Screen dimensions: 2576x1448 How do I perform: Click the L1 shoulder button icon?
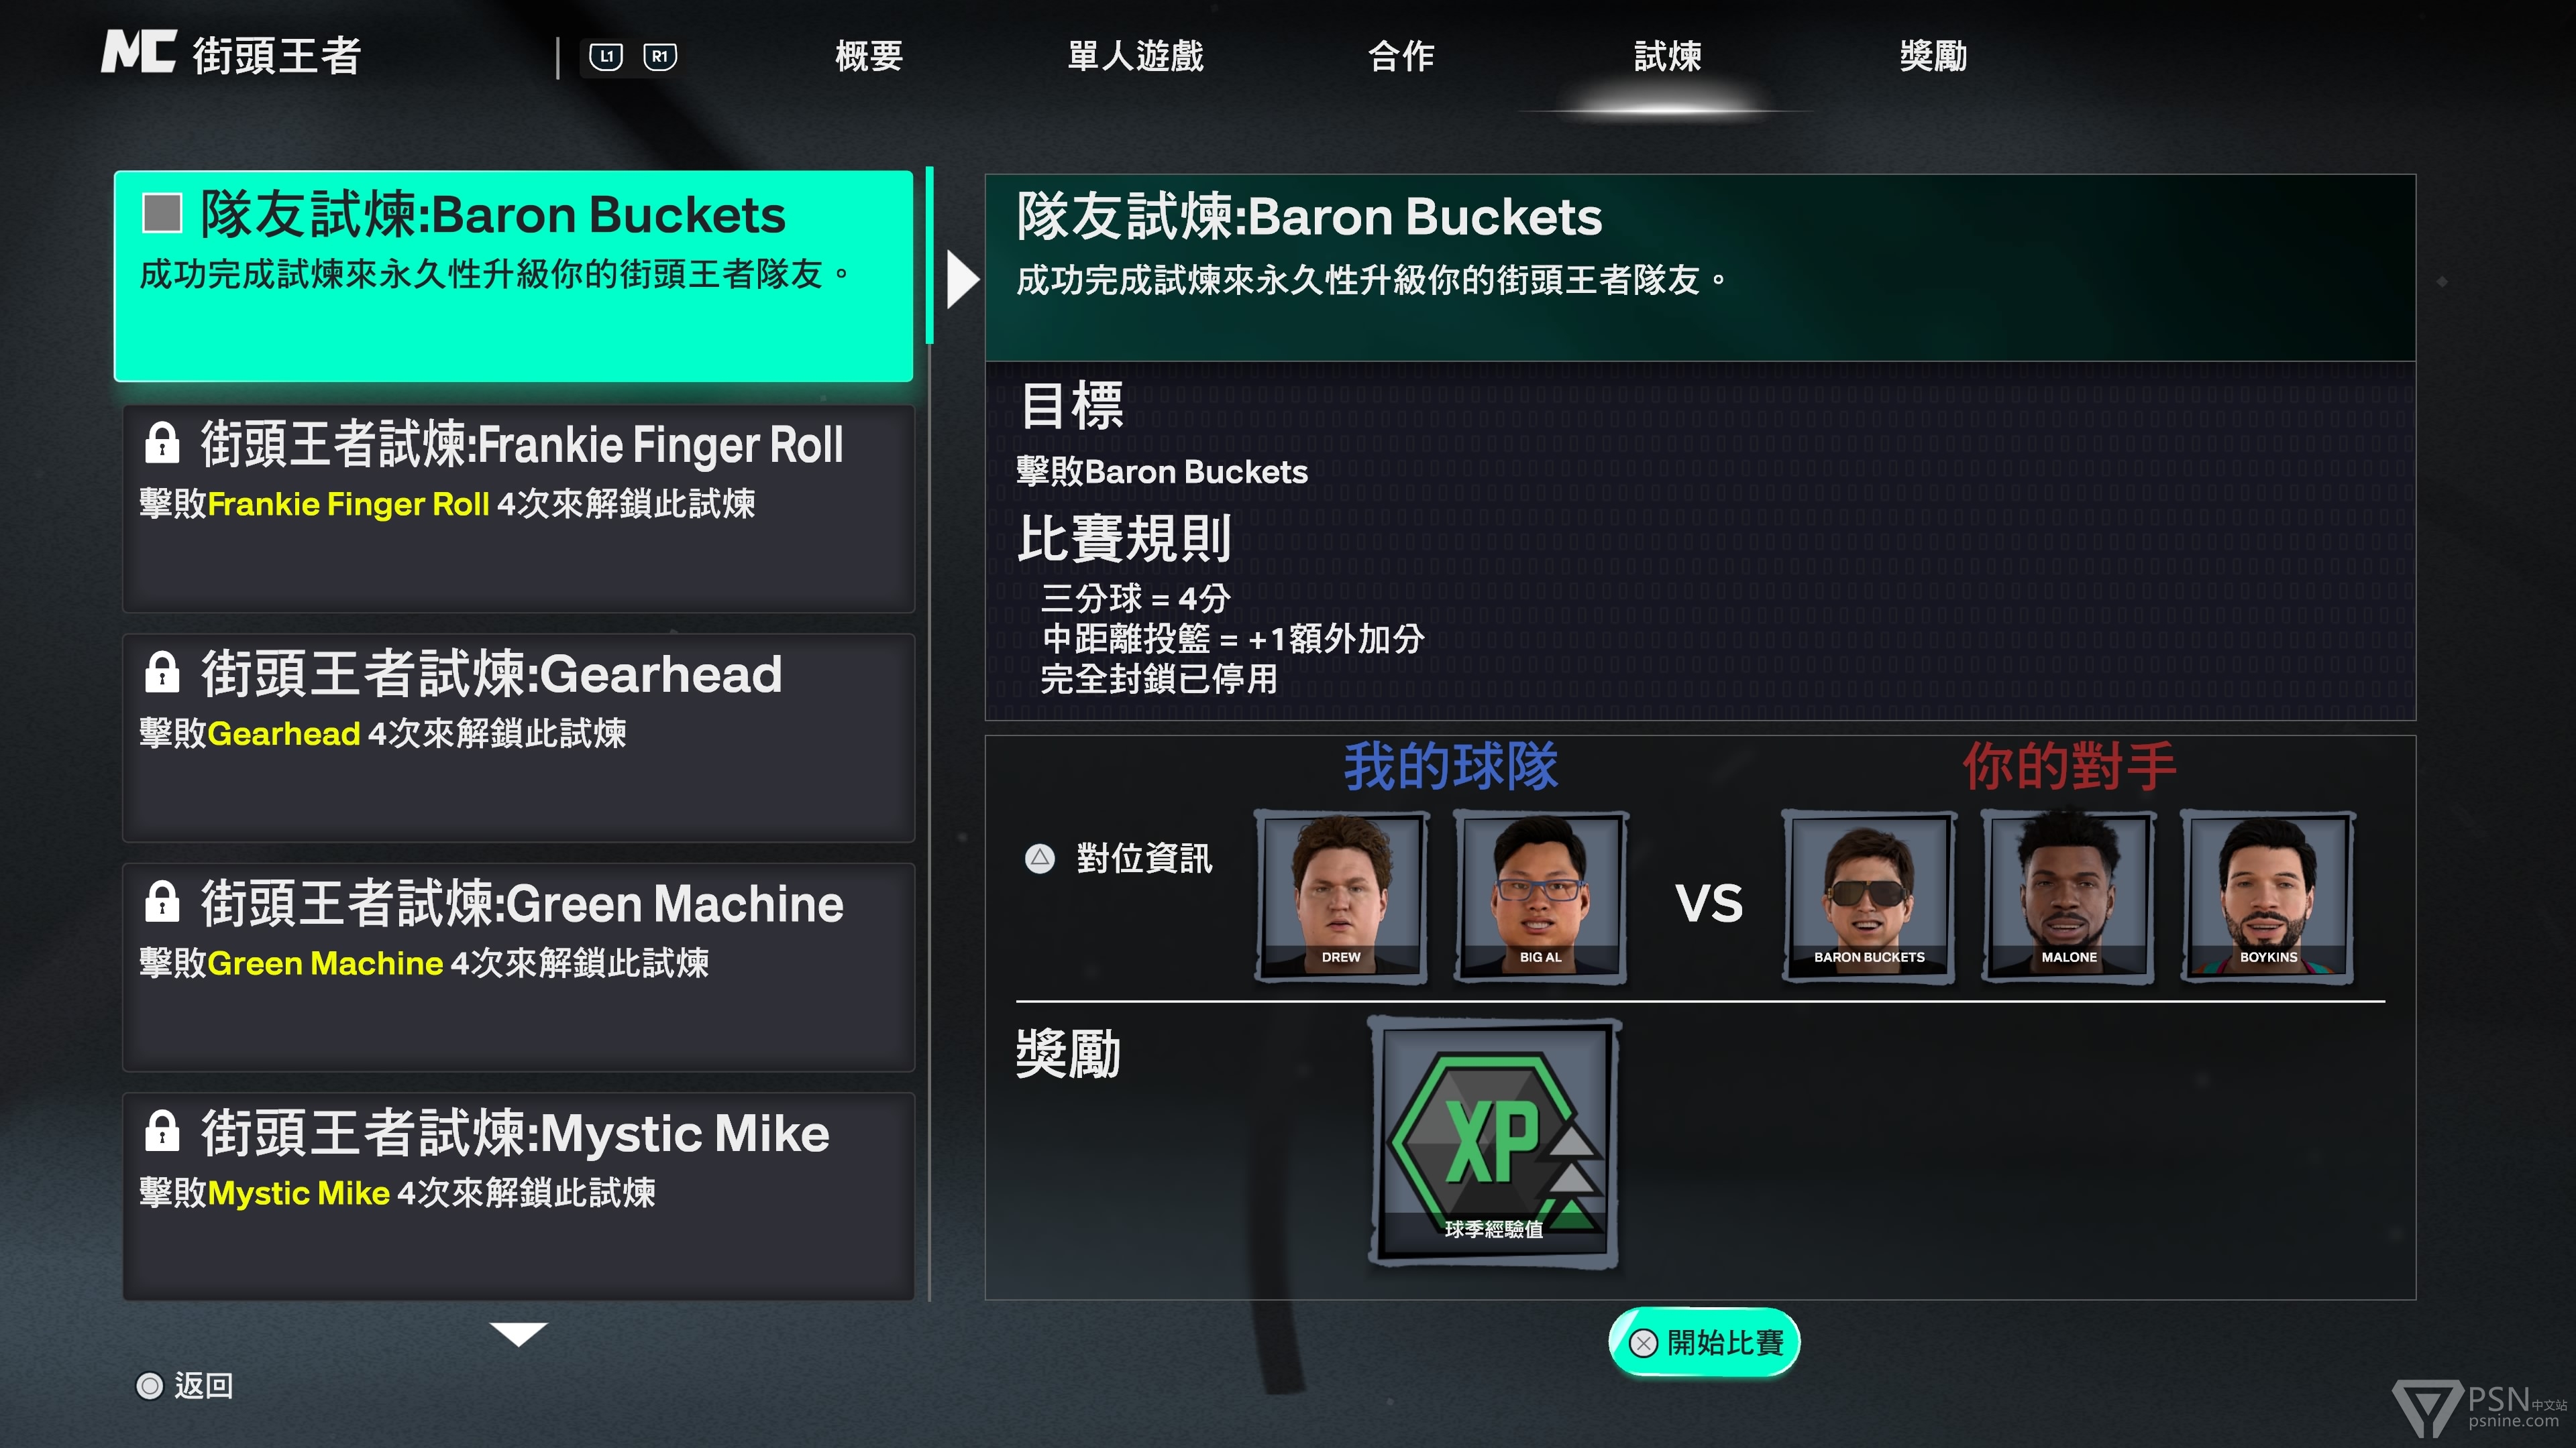pyautogui.click(x=606, y=57)
